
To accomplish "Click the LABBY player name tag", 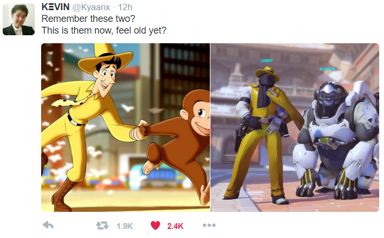I will click(267, 60).
